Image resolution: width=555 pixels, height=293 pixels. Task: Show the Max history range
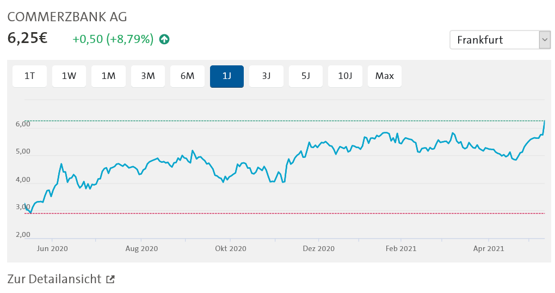coord(385,76)
